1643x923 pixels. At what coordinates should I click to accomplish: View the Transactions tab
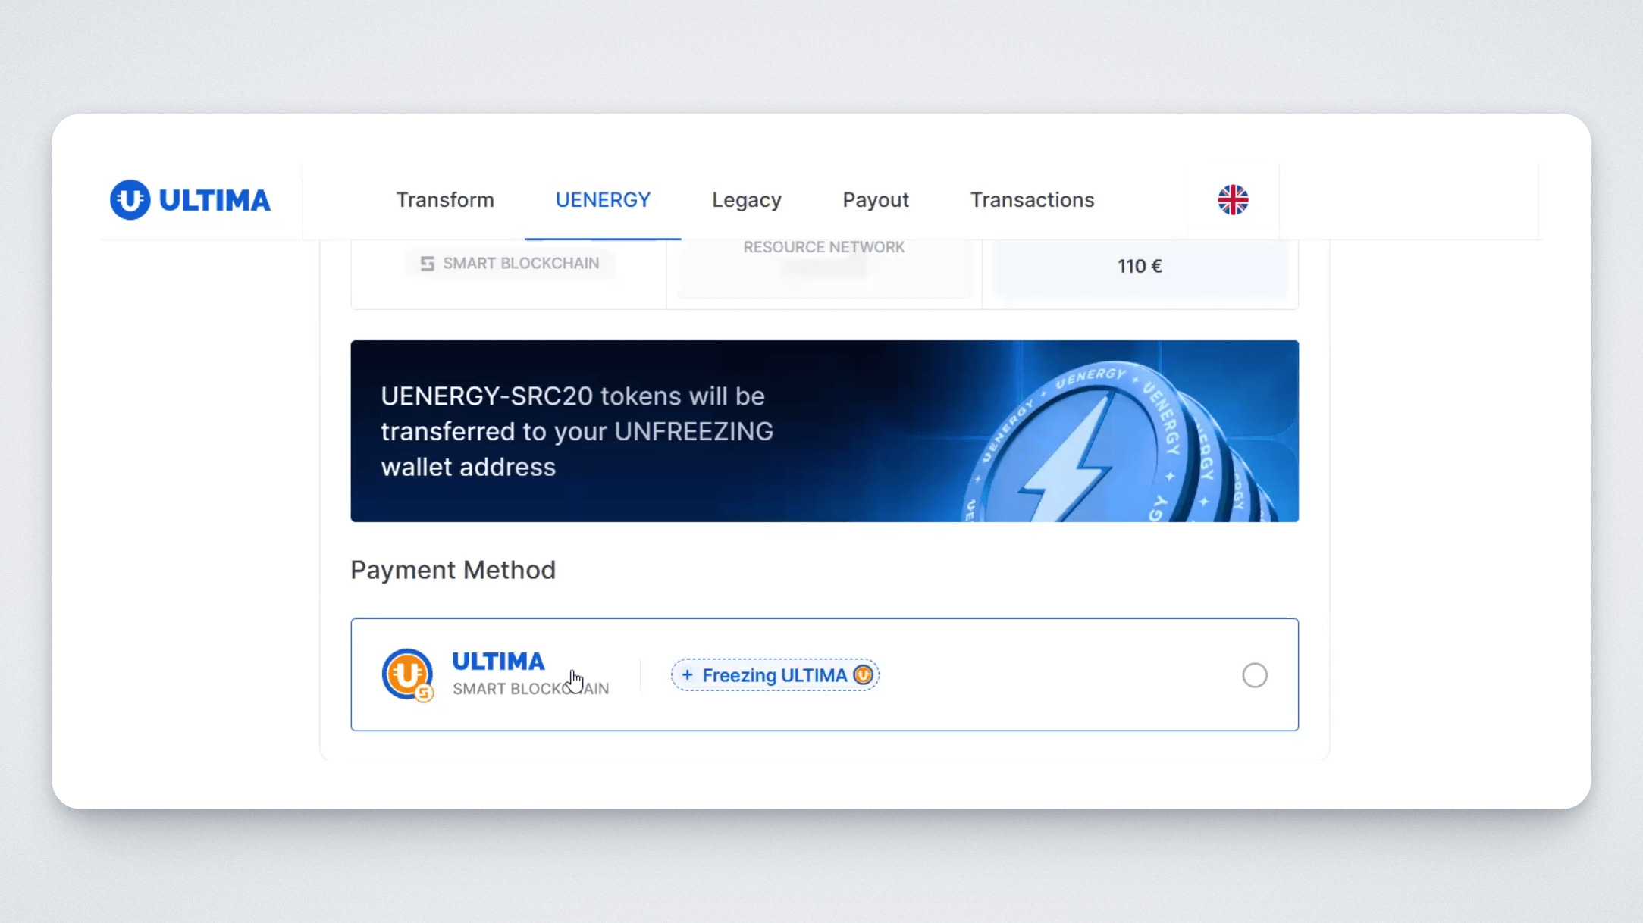(x=1032, y=200)
